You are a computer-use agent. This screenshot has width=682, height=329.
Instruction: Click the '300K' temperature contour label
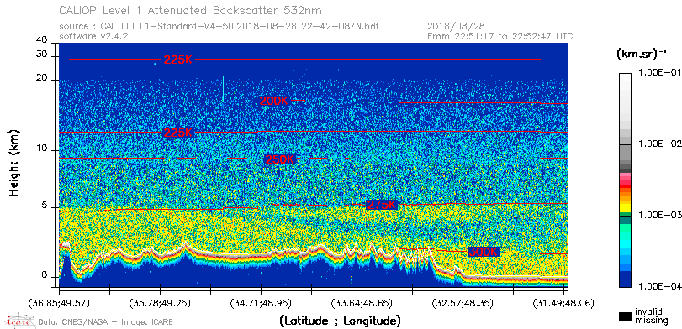pyautogui.click(x=484, y=252)
